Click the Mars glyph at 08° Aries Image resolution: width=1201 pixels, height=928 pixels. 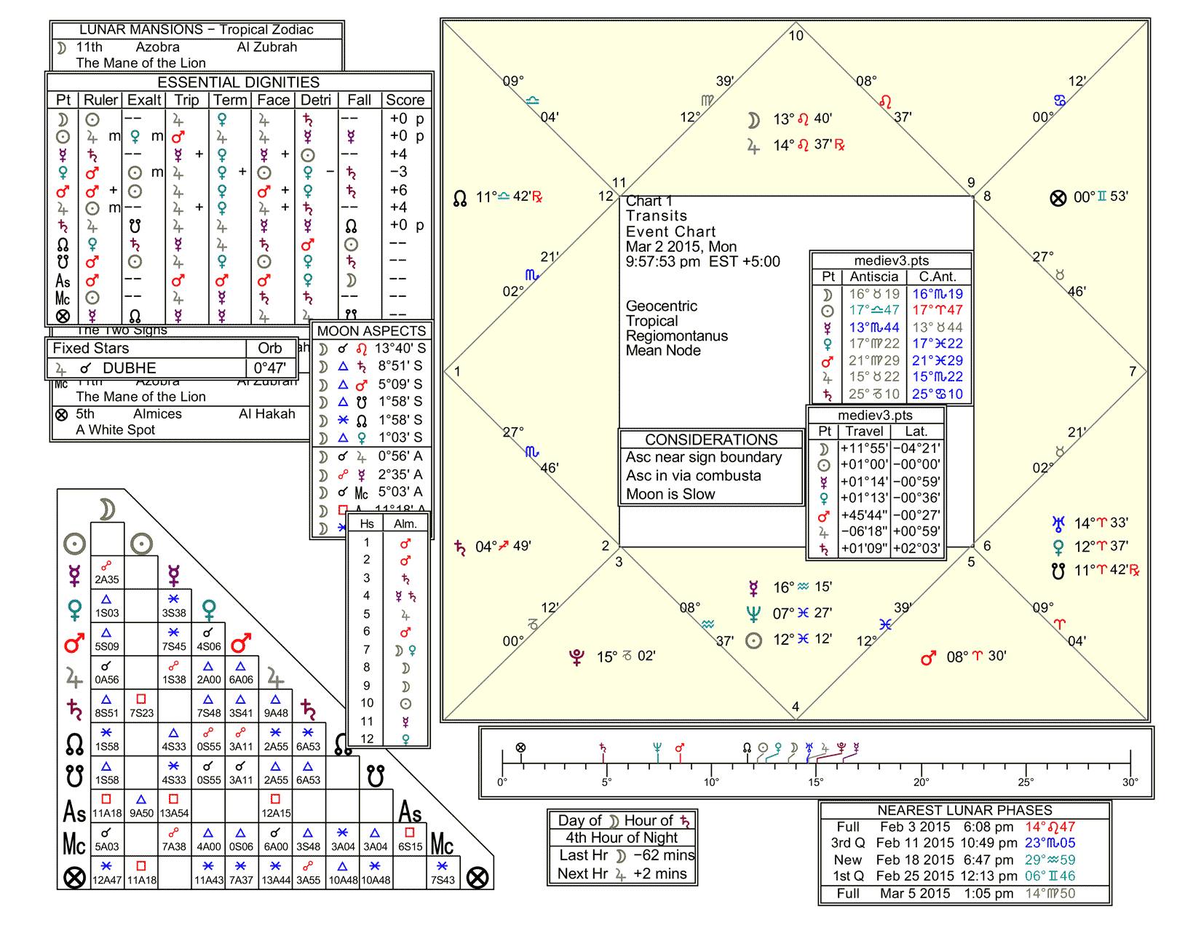click(927, 657)
